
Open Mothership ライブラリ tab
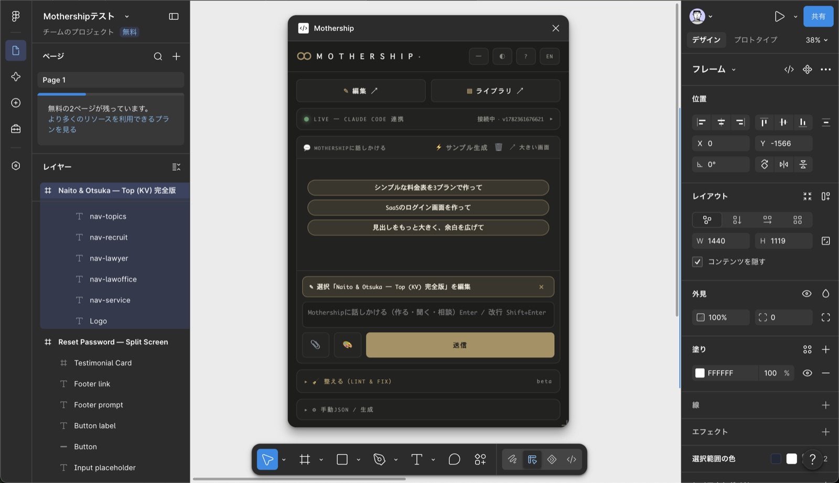pyautogui.click(x=495, y=91)
